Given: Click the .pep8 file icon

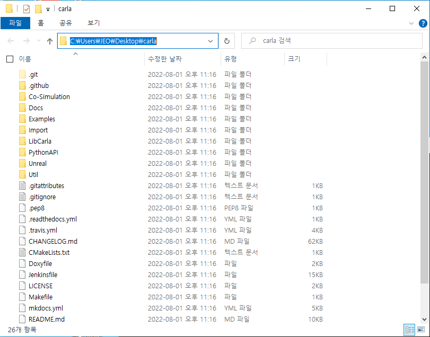Looking at the screenshot, I should pyautogui.click(x=22, y=208).
